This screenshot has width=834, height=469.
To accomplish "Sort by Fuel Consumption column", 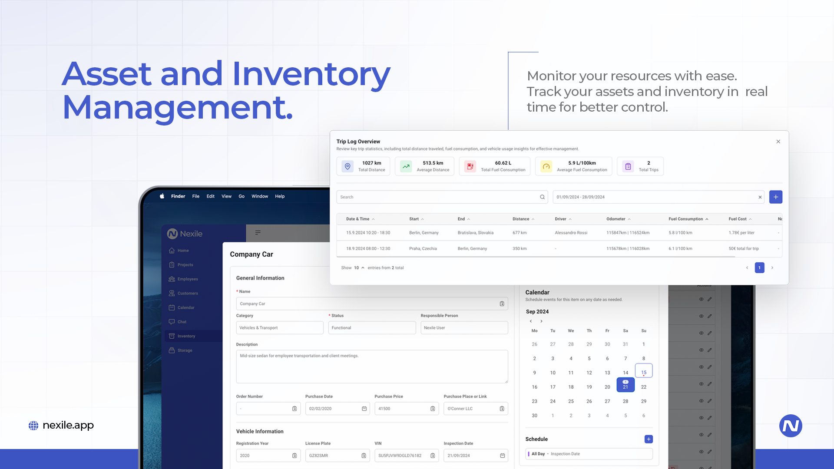I will tap(688, 219).
